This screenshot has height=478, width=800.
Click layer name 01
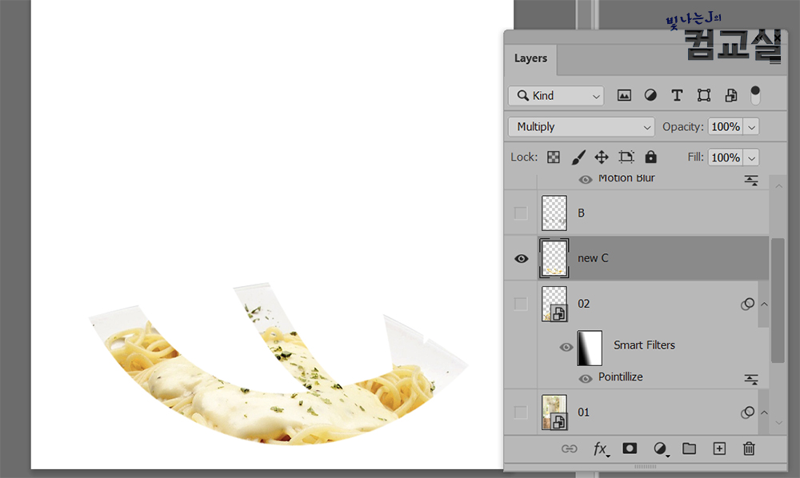pyautogui.click(x=584, y=412)
